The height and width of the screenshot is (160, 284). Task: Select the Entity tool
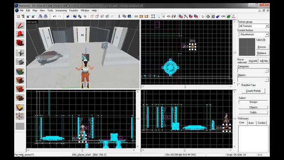(20, 53)
